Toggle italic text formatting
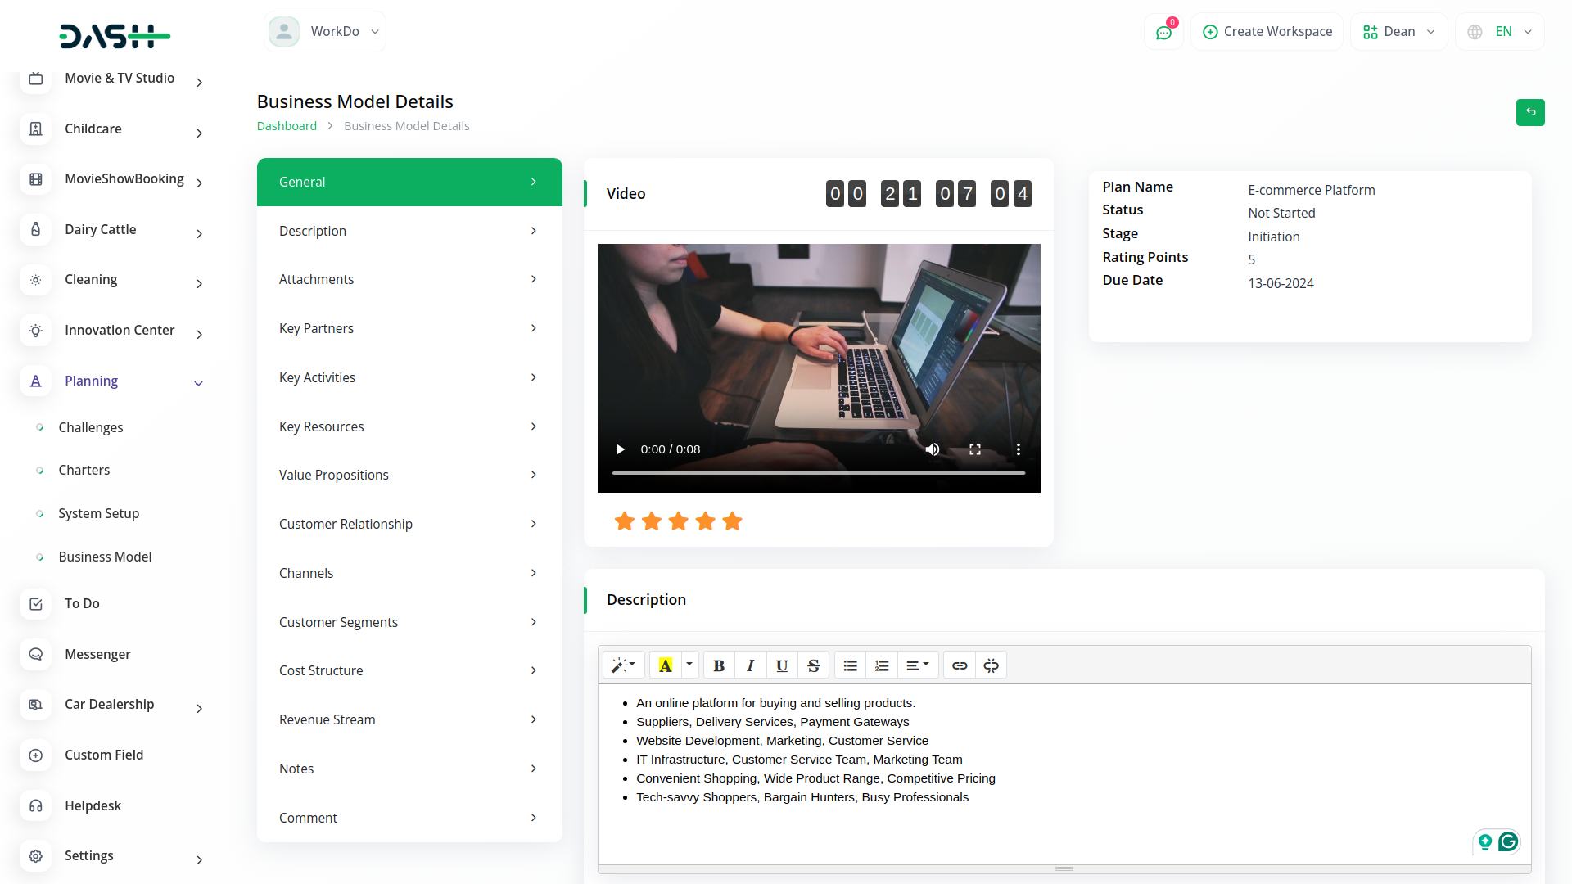The image size is (1572, 884). (x=750, y=665)
